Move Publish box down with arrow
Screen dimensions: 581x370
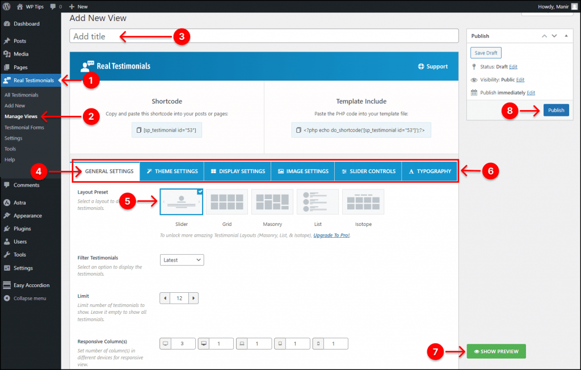(x=554, y=36)
